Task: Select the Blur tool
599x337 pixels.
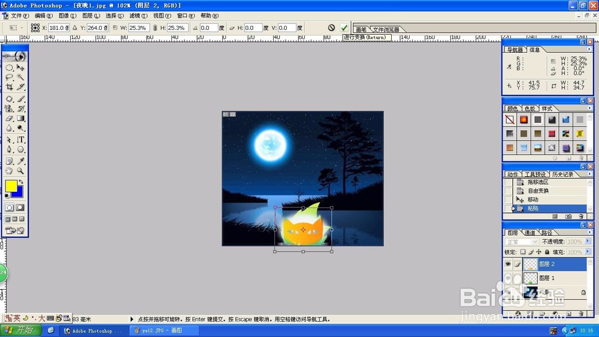Action: [9, 128]
